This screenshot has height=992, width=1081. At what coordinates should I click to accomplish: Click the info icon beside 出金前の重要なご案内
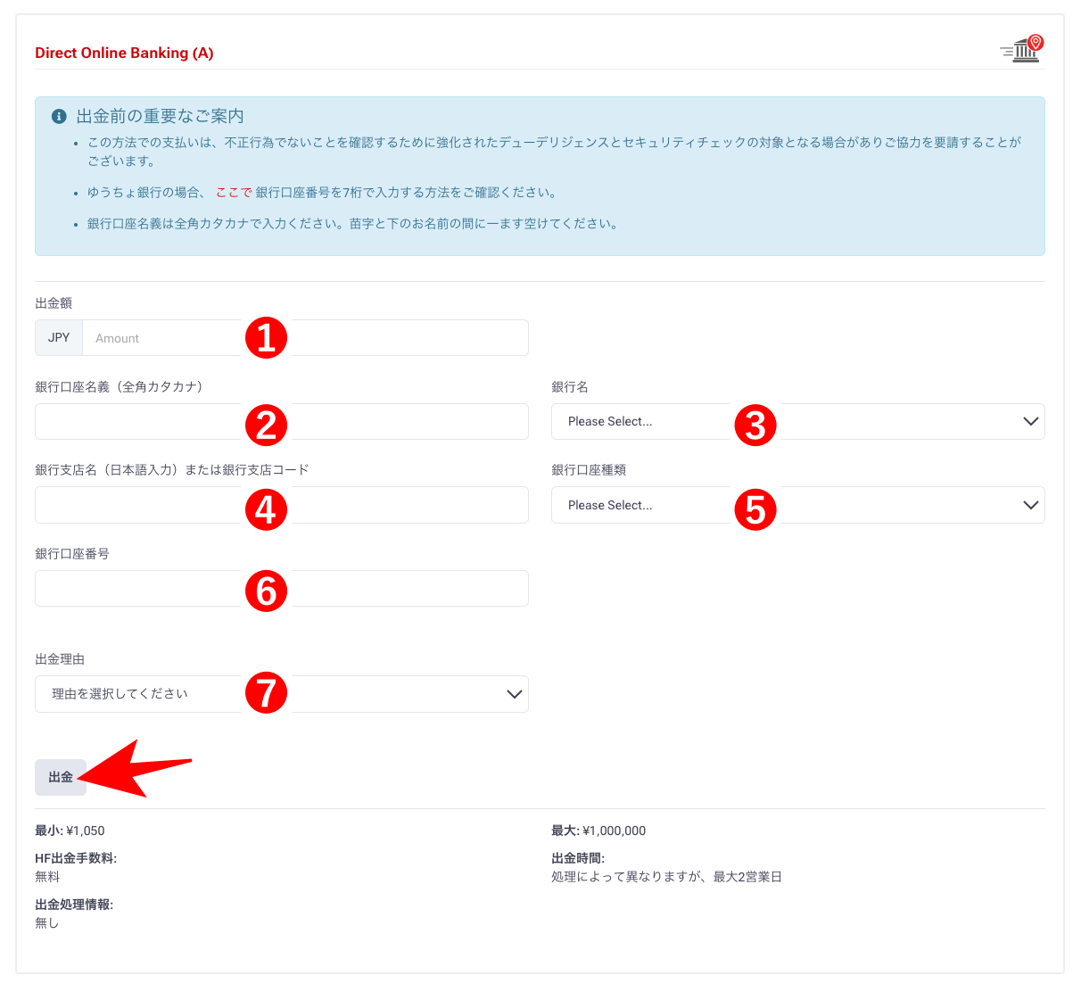coord(60,116)
